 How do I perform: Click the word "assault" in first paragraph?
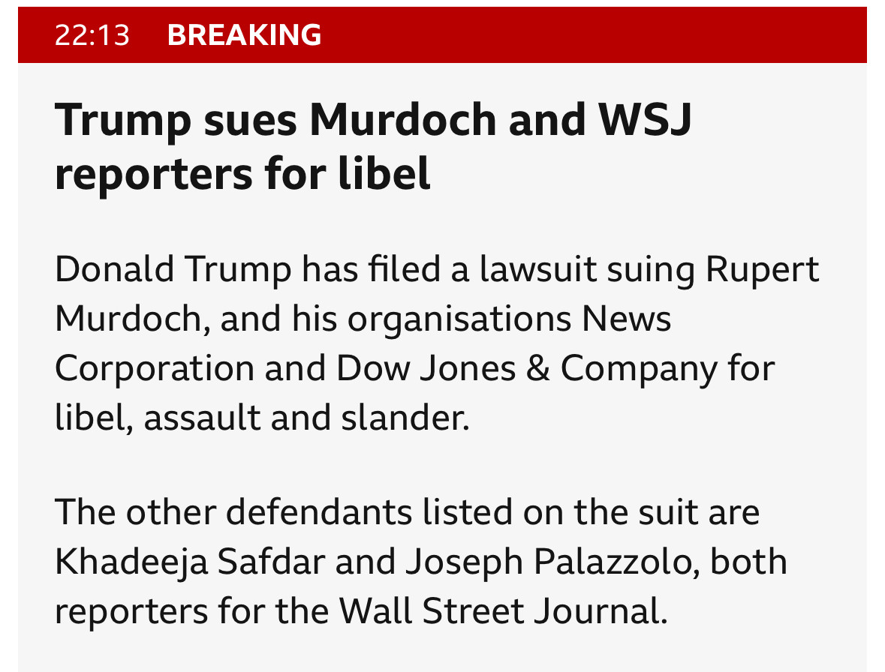[201, 418]
